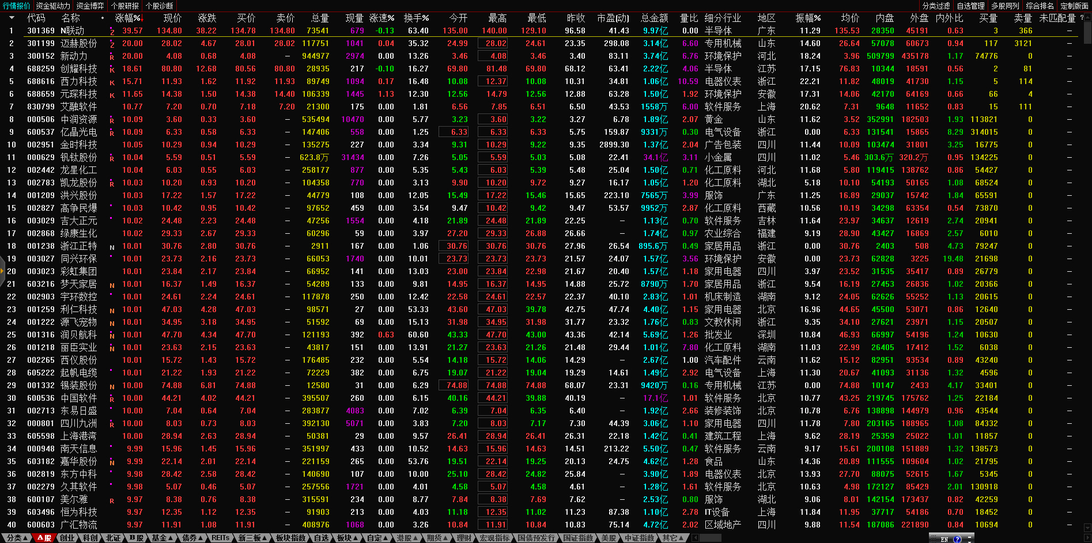Viewport: 1092px width, 543px height.
Task: Click the Z marker icon beside N联动
Action: pyautogui.click(x=112, y=32)
